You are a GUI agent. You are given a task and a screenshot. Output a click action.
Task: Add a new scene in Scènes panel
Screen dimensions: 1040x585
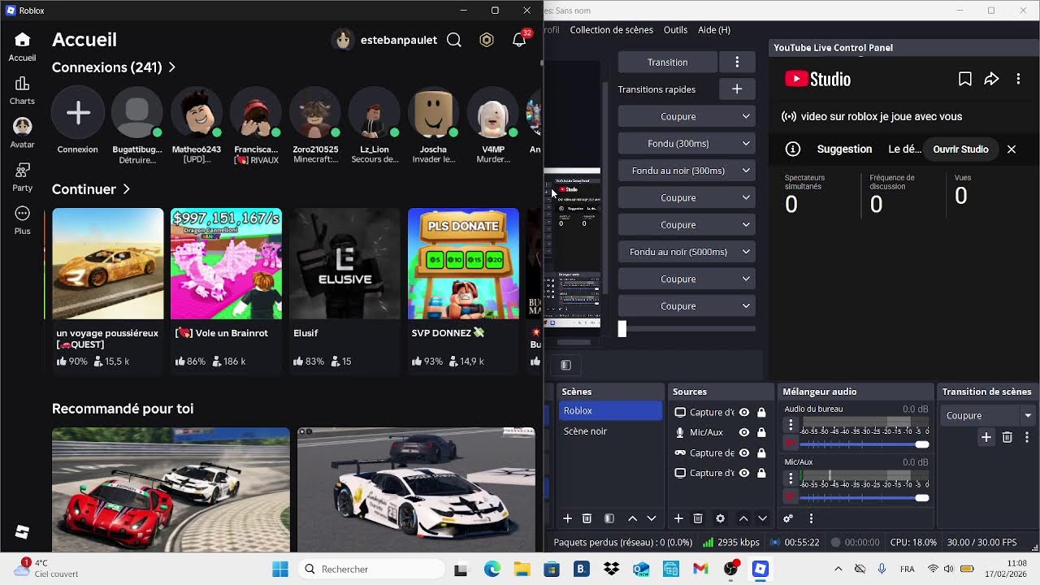(x=568, y=518)
